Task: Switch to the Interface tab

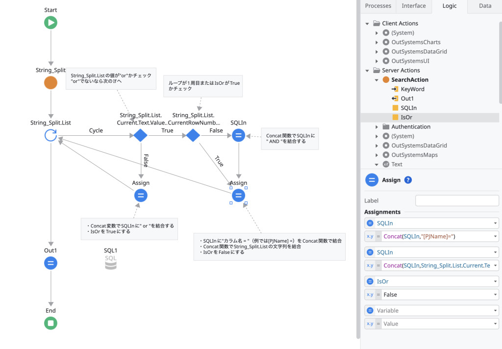Action: coord(414,6)
